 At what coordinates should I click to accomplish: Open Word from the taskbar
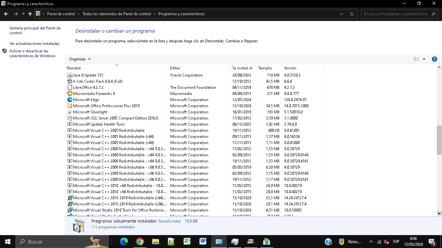pyautogui.click(x=203, y=242)
